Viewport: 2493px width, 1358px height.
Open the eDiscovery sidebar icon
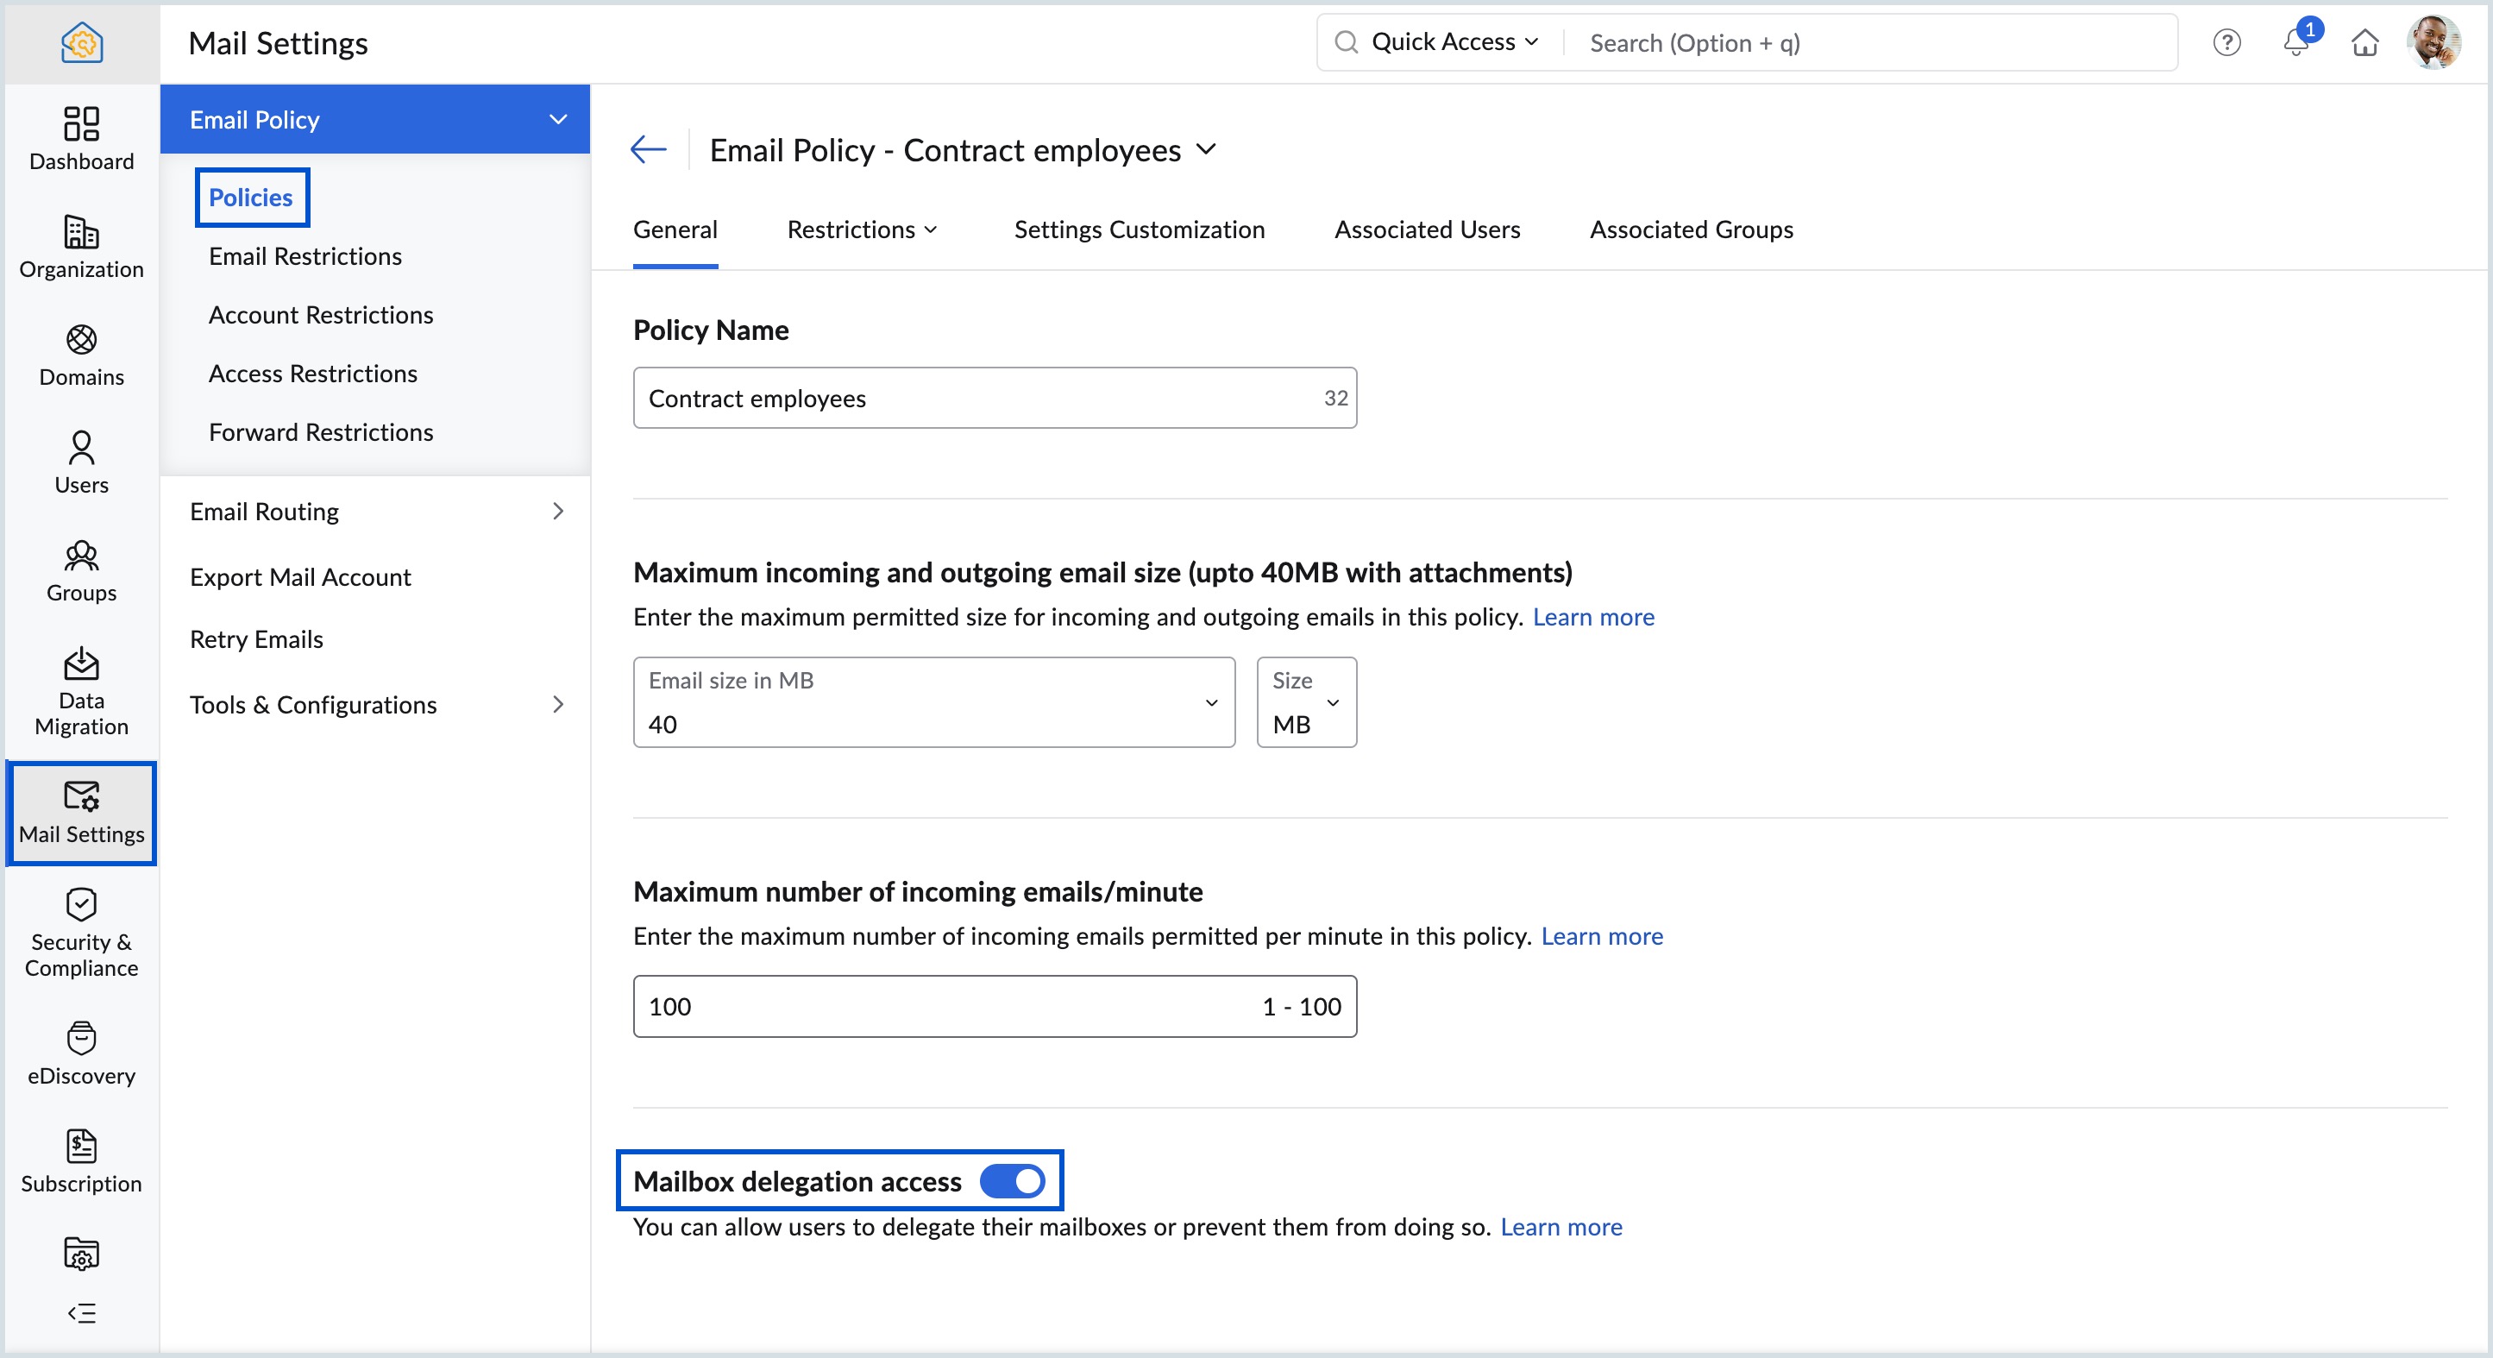click(x=81, y=1038)
